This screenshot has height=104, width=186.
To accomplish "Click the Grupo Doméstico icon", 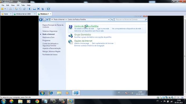I will [x=71, y=36].
